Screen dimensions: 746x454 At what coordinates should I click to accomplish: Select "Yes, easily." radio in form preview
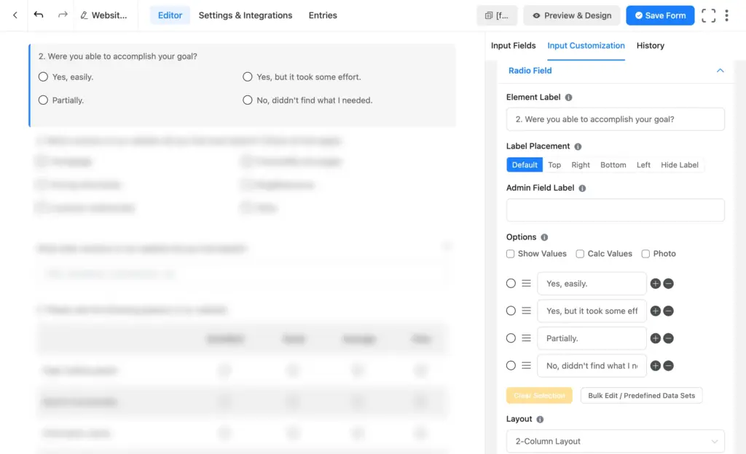(43, 77)
